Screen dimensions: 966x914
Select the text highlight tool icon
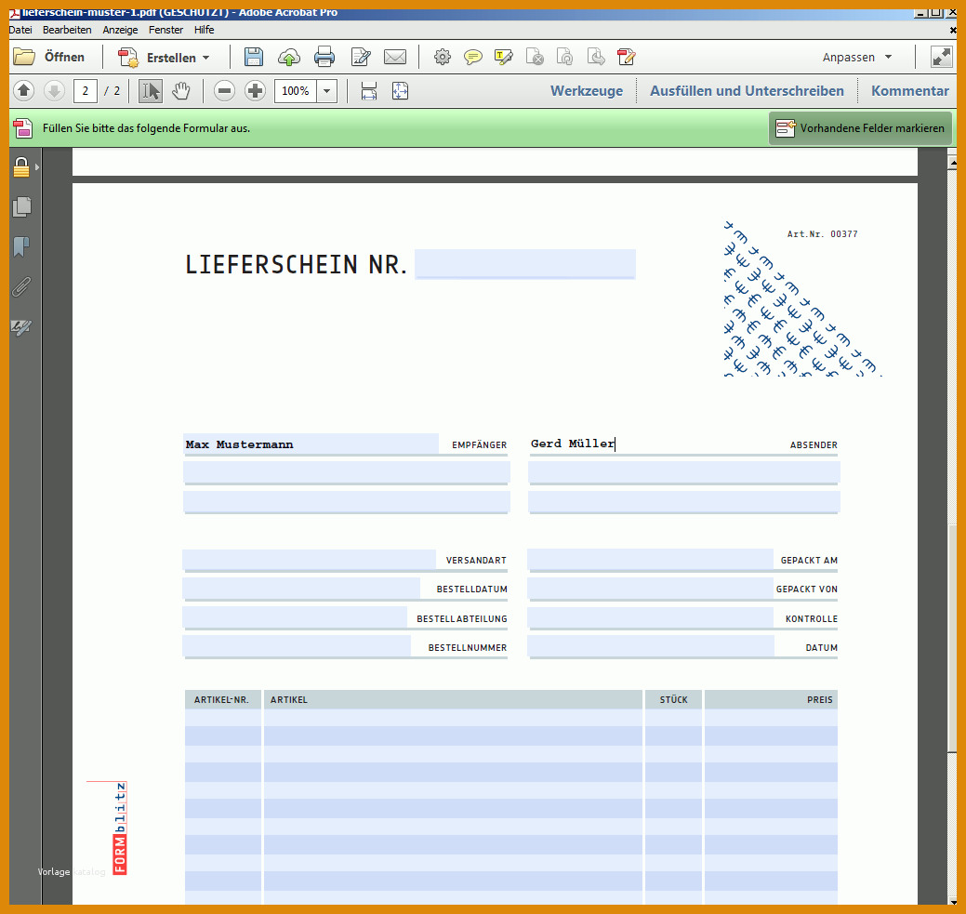[503, 58]
